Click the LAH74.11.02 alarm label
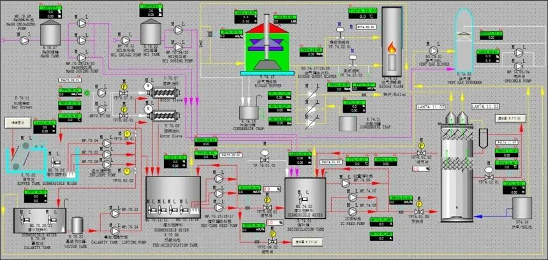 click(431, 106)
